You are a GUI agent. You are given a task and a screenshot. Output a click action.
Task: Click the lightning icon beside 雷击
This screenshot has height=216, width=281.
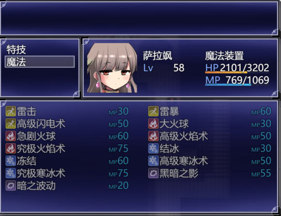pos(11,111)
